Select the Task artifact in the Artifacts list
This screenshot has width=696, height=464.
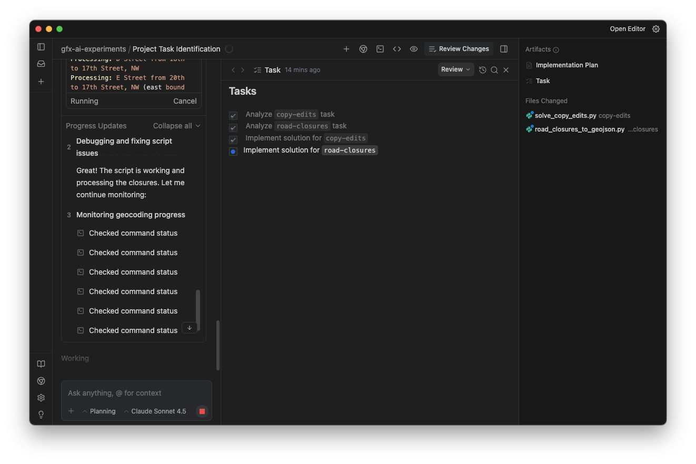[x=542, y=80]
